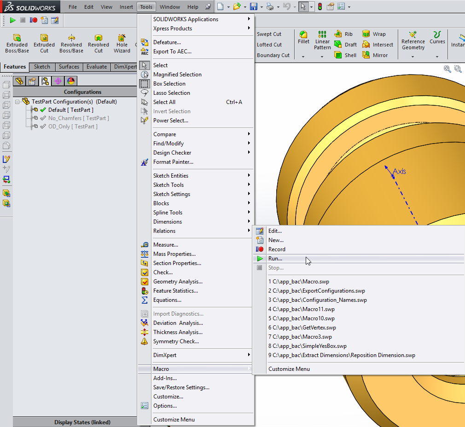Image resolution: width=465 pixels, height=427 pixels.
Task: Collapse the TestPart Configuration(s) tree node
Action: [17, 102]
